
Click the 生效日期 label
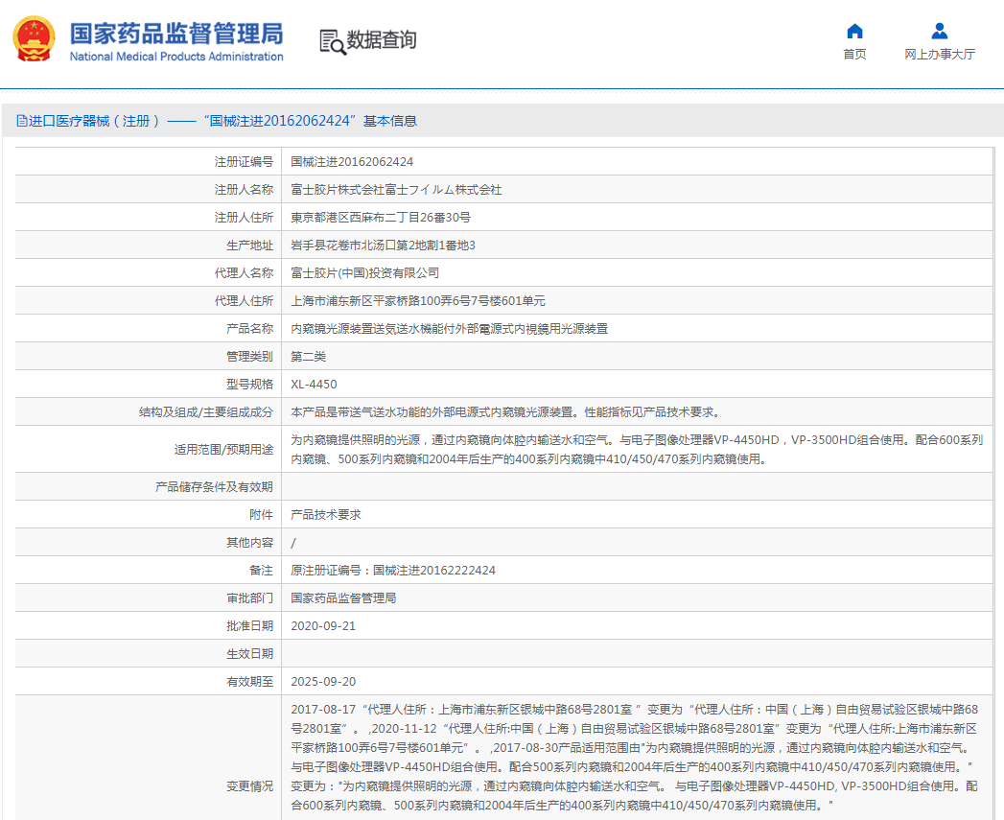tap(249, 653)
